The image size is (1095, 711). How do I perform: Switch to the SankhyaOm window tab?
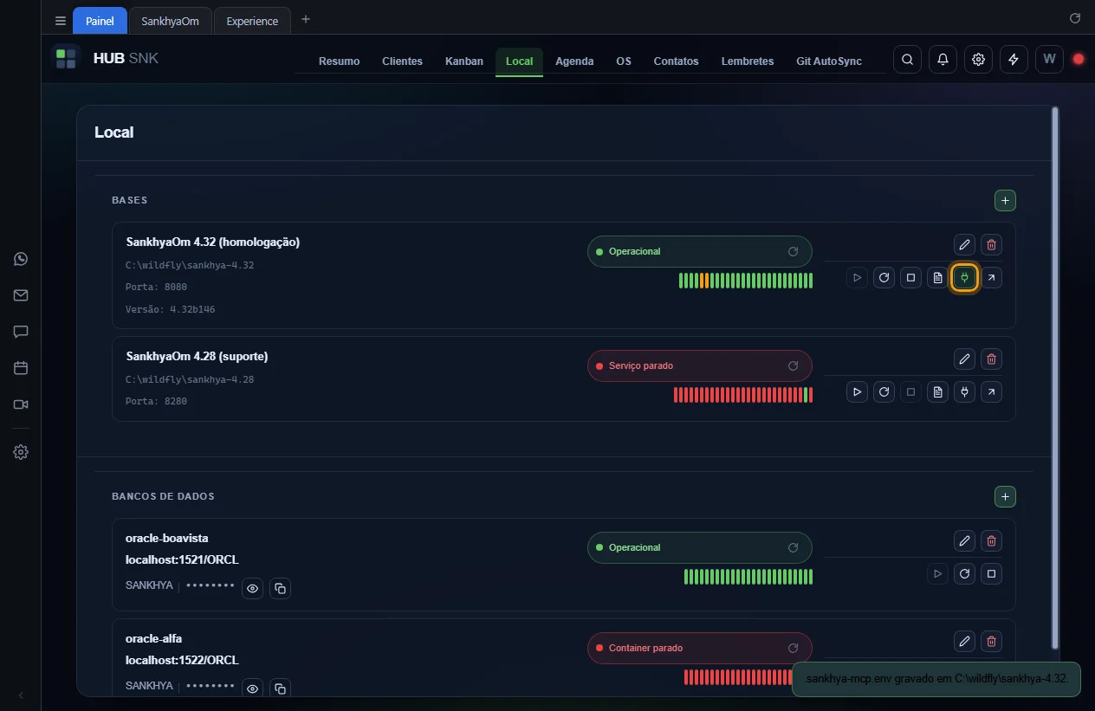pos(170,21)
